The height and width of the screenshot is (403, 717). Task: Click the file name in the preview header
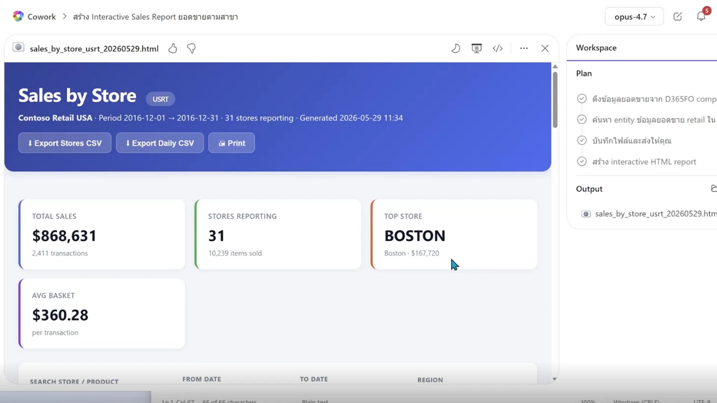click(94, 49)
